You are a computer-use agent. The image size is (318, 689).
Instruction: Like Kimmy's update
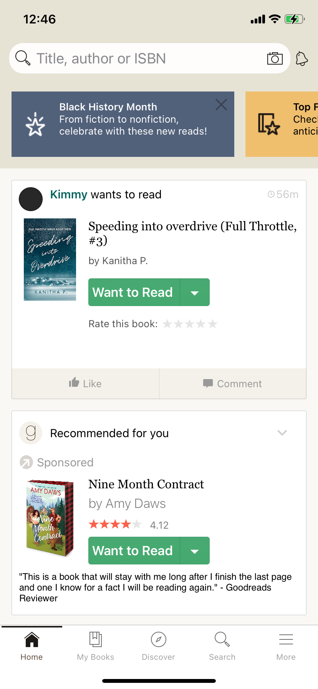[x=85, y=383]
